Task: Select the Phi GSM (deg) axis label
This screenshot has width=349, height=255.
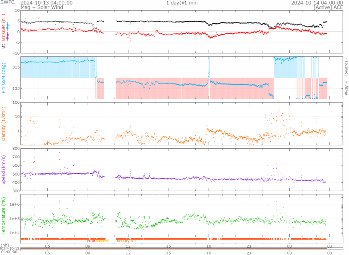Action: (4, 78)
